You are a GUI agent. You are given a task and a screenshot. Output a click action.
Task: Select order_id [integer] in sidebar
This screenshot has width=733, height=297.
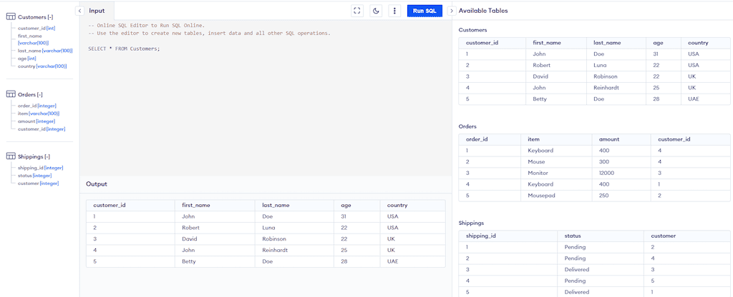pyautogui.click(x=37, y=106)
